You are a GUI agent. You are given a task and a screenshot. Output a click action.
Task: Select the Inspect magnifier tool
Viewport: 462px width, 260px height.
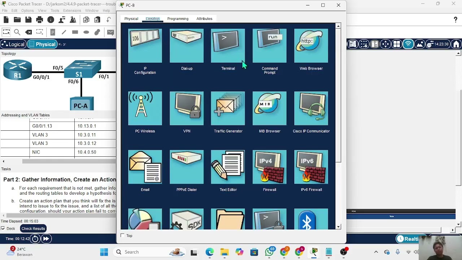coord(17,32)
